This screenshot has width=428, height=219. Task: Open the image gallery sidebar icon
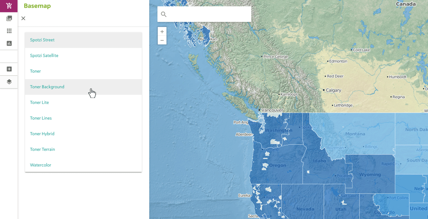click(x=9, y=18)
